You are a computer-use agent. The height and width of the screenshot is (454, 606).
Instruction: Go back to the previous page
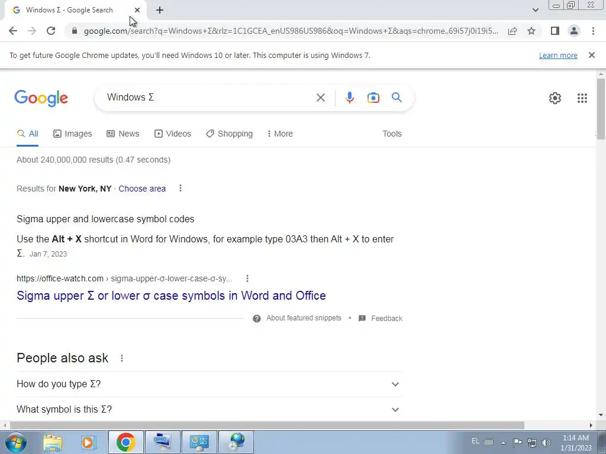[x=13, y=31]
